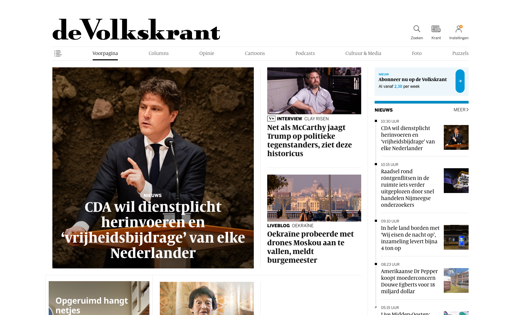This screenshot has width=521, height=315.
Task: Select the Cartoons tab
Action: pos(255,53)
